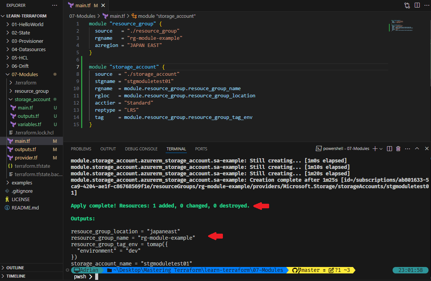This screenshot has height=281, width=431.
Task: Click the git master branch prompt segment
Action: click(x=321, y=270)
